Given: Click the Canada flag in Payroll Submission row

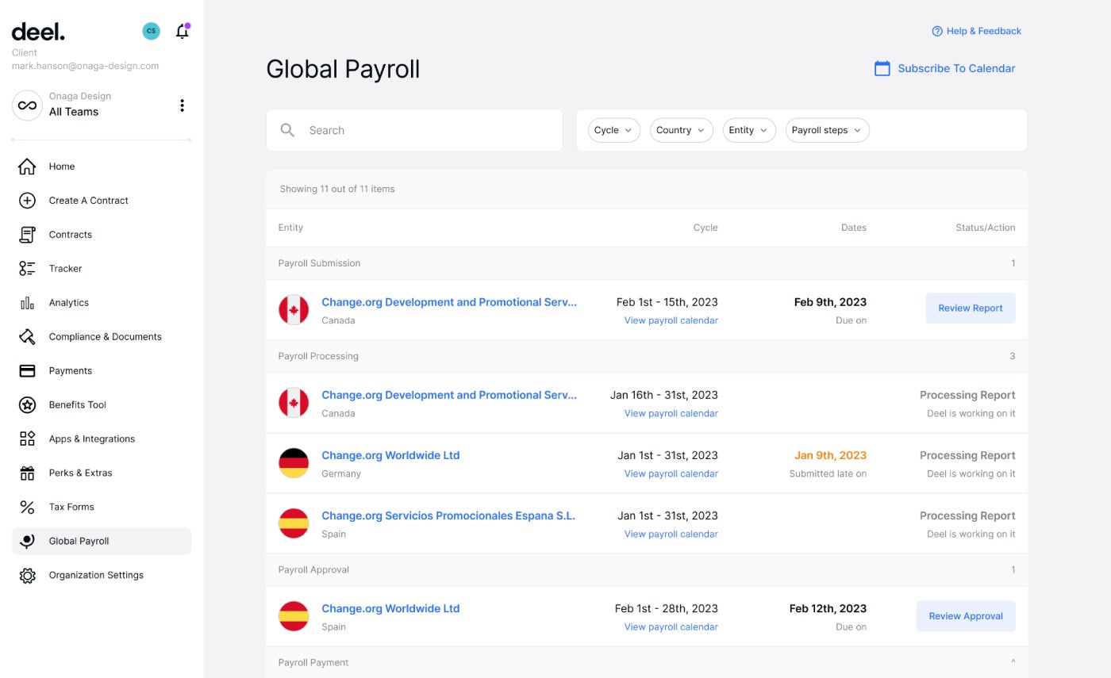Looking at the screenshot, I should [294, 310].
